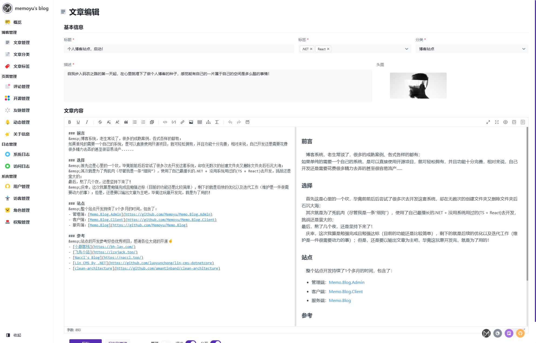This screenshot has width=536, height=343.
Task: Apply strikethrough formatting
Action: tap(100, 122)
